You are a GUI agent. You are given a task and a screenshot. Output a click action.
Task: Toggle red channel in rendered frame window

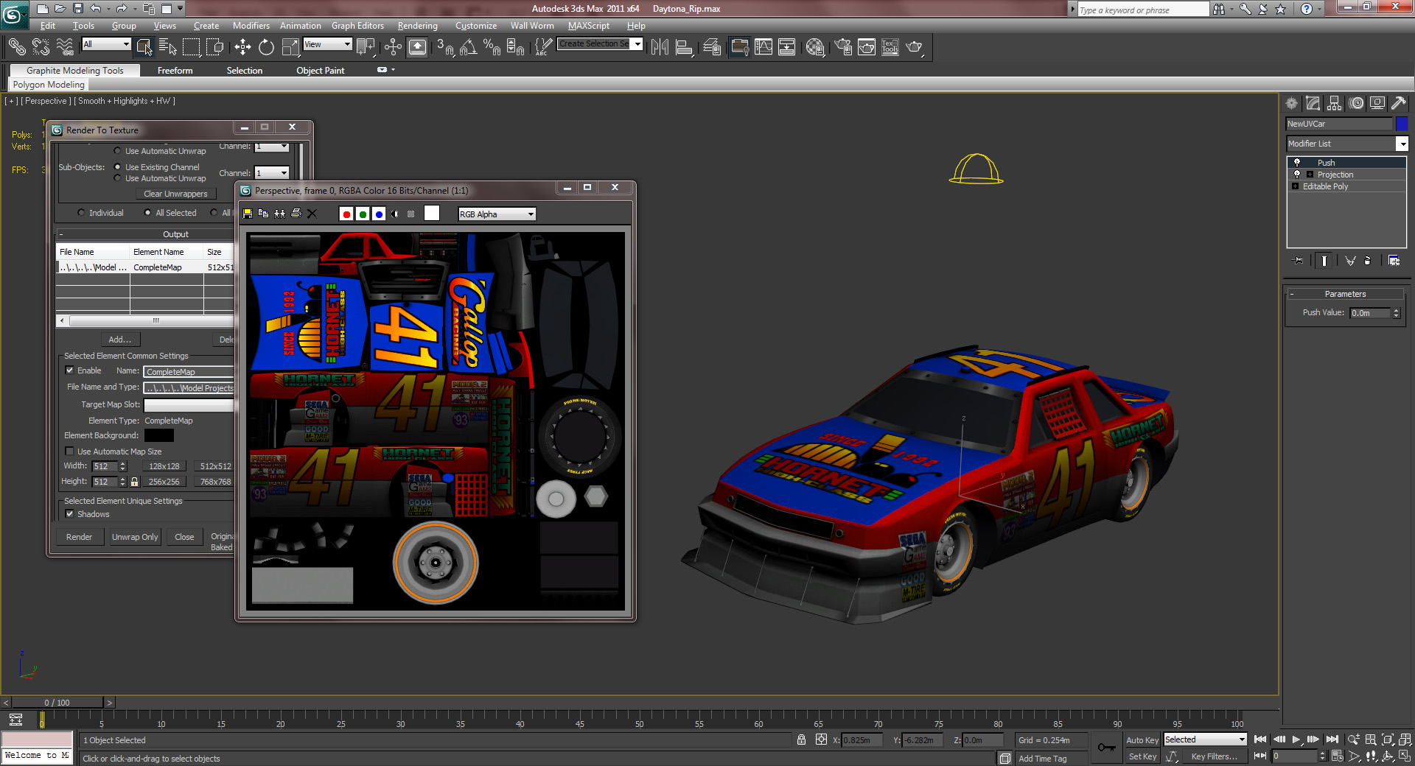[346, 214]
